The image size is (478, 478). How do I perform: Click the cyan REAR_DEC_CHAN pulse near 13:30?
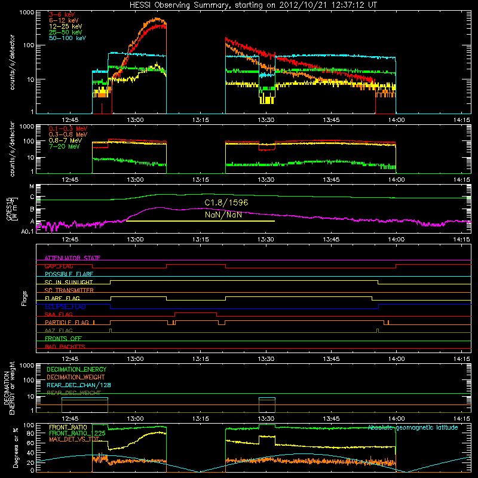(267, 398)
